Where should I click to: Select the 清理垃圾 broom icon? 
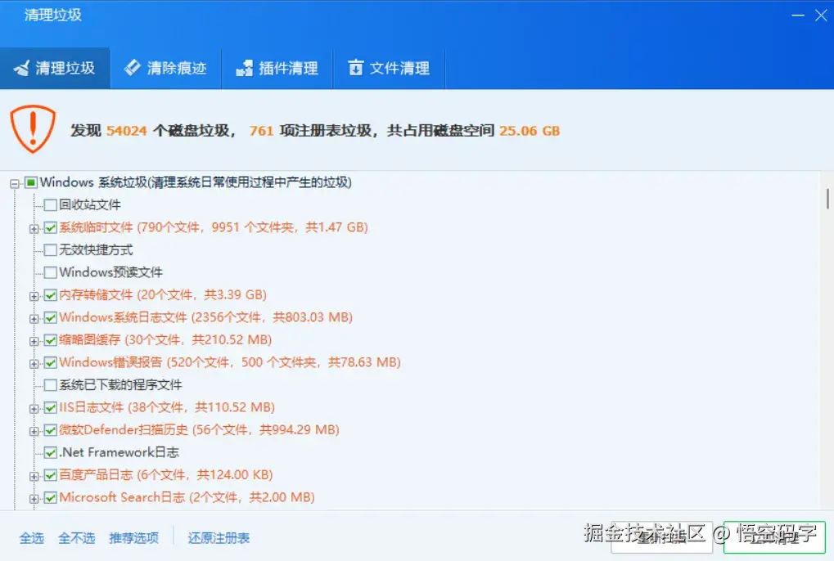pos(25,68)
